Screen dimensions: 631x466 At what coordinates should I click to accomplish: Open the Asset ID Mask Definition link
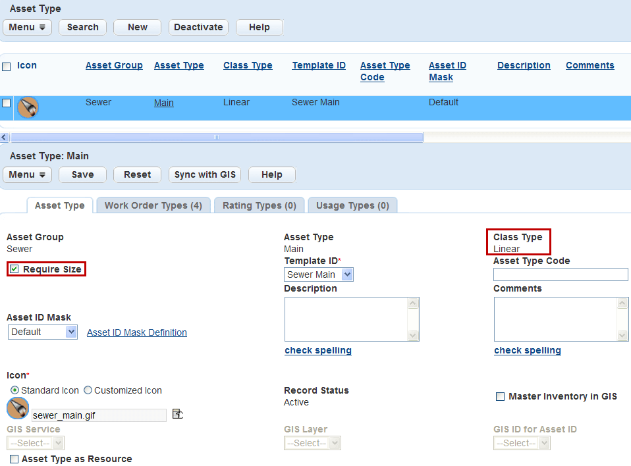[137, 332]
